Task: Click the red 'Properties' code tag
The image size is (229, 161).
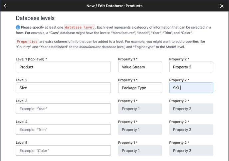Action: [27, 41]
